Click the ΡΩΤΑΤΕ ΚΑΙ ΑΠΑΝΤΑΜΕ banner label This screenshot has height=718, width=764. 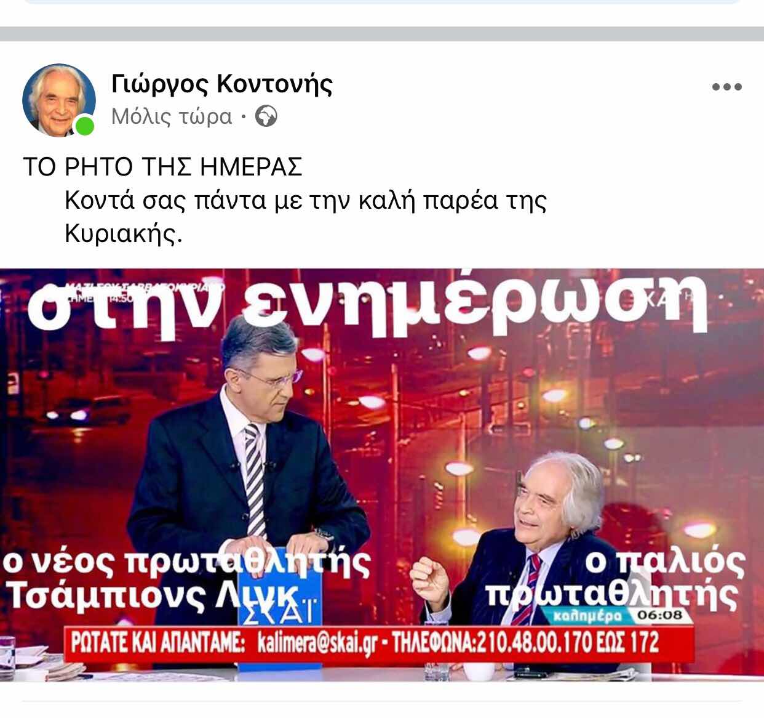click(x=158, y=643)
